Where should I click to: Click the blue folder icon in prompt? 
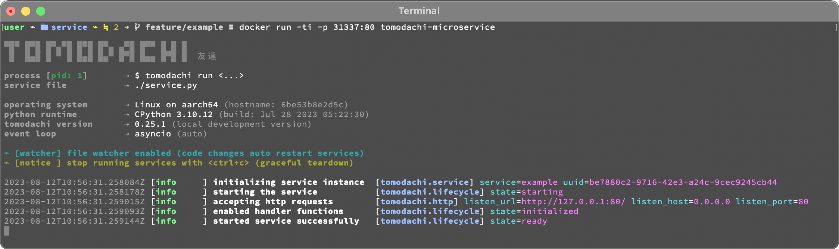click(x=44, y=27)
